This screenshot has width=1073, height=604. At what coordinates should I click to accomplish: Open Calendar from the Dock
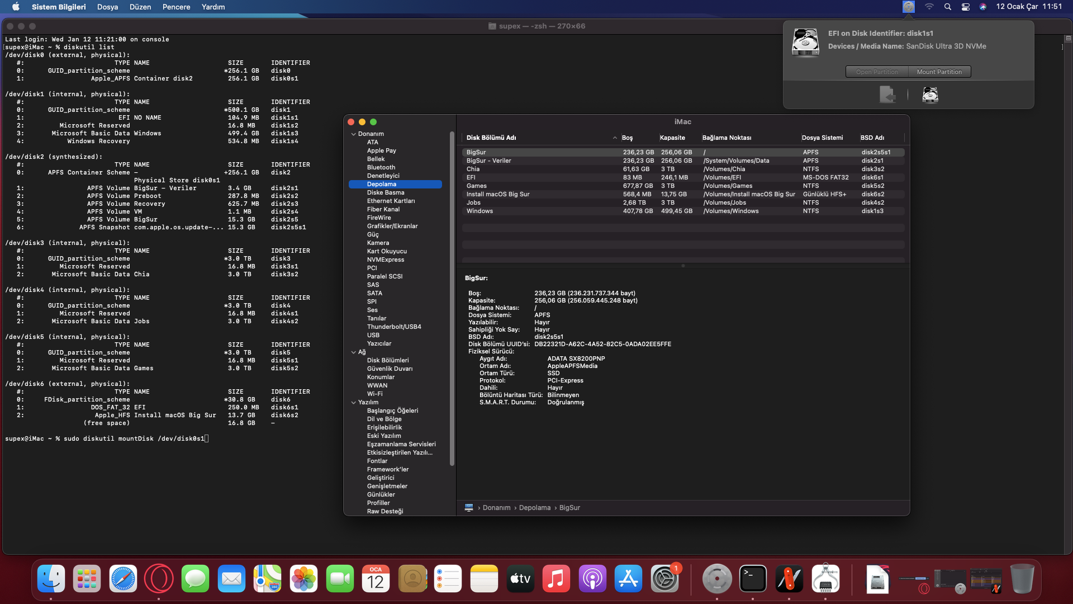point(376,578)
